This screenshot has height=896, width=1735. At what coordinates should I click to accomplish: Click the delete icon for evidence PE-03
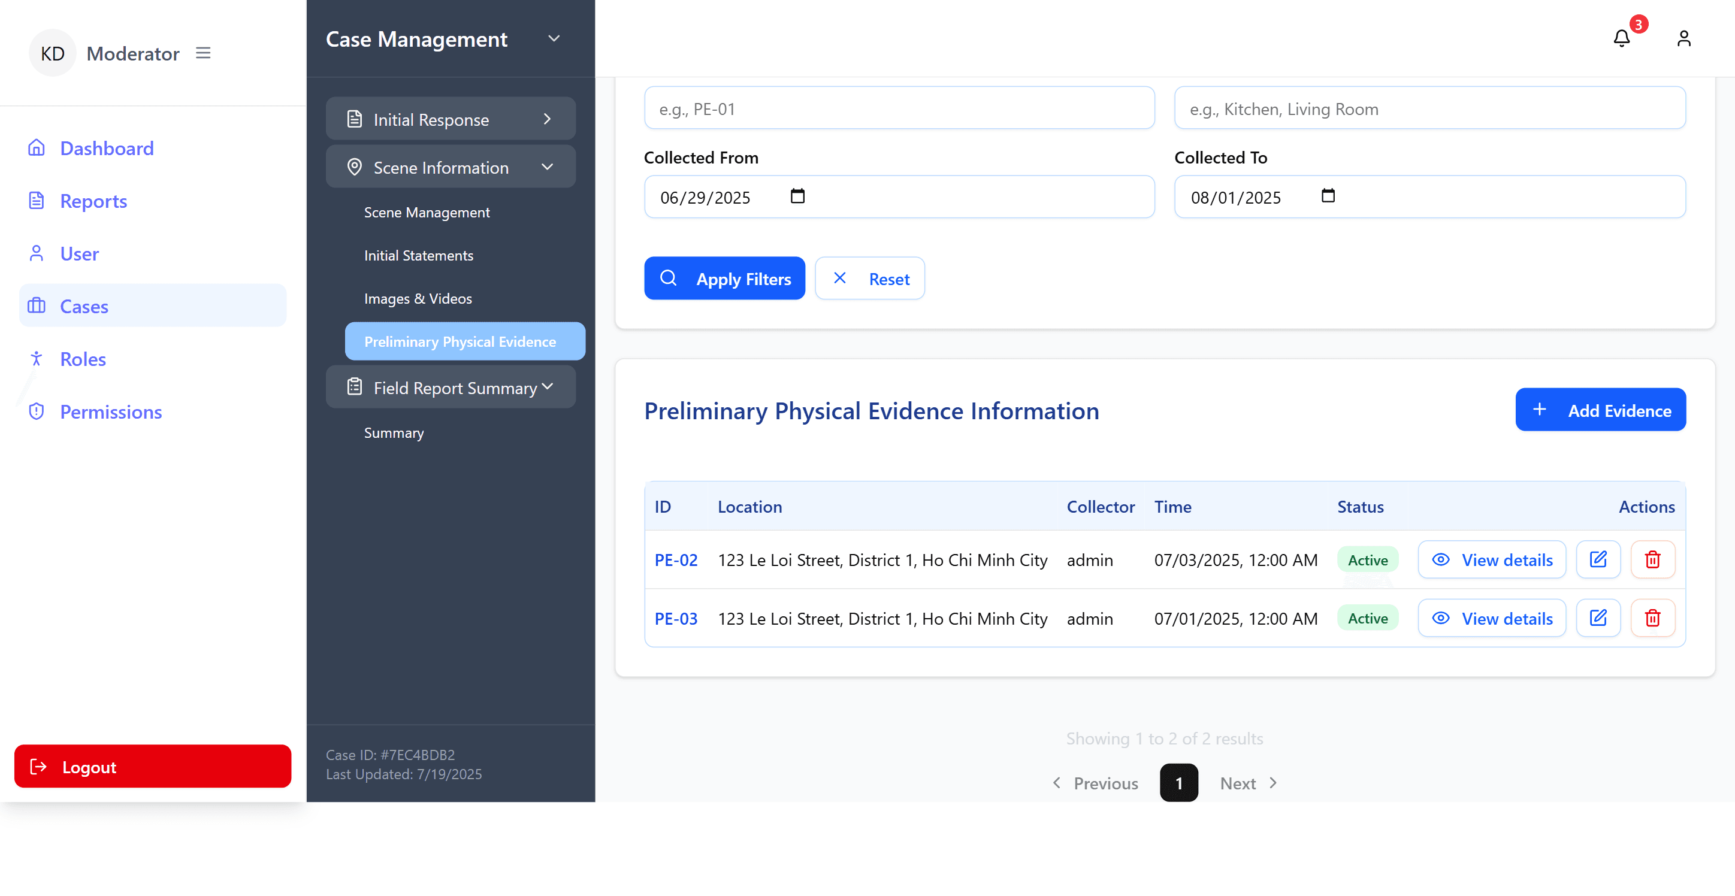pyautogui.click(x=1653, y=617)
